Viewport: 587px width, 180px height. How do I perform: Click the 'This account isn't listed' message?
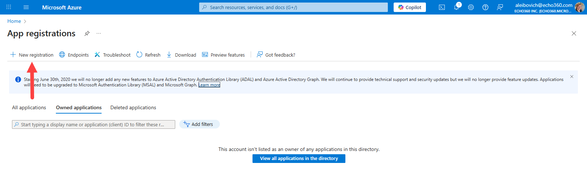[299, 149]
